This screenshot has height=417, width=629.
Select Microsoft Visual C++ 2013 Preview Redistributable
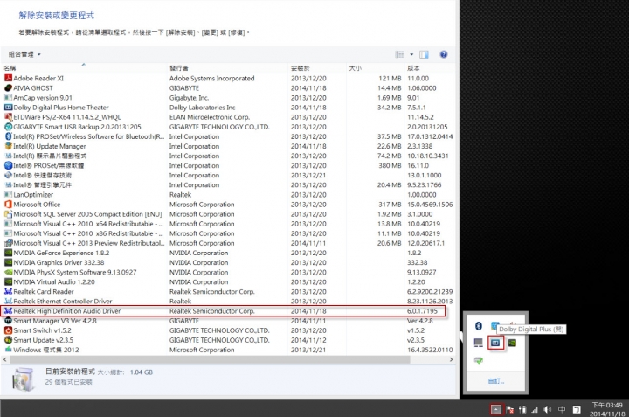point(229,243)
